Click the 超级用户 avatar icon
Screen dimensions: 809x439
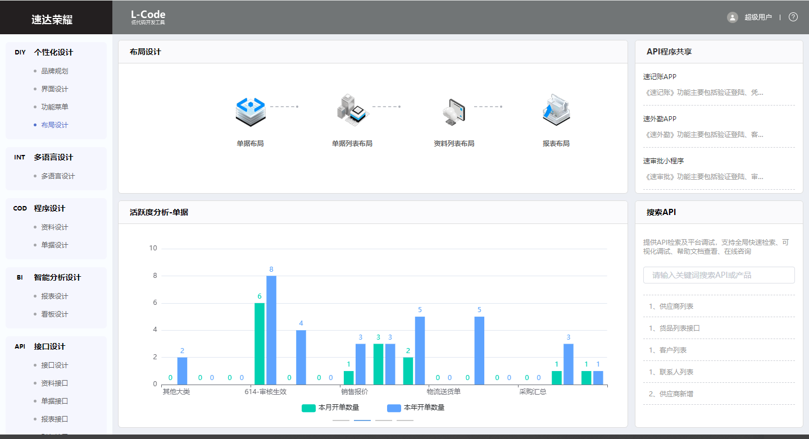(733, 17)
